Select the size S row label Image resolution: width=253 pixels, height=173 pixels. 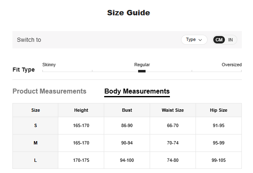click(x=36, y=125)
